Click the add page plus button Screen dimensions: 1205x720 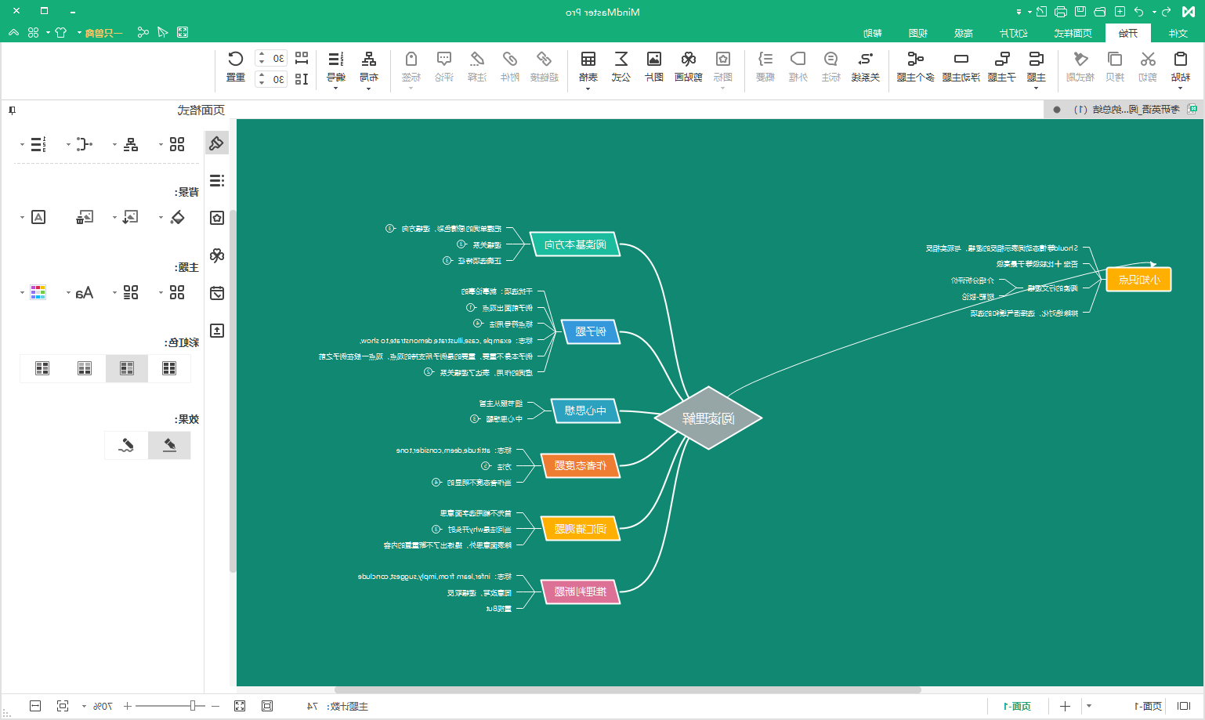[x=1065, y=706]
